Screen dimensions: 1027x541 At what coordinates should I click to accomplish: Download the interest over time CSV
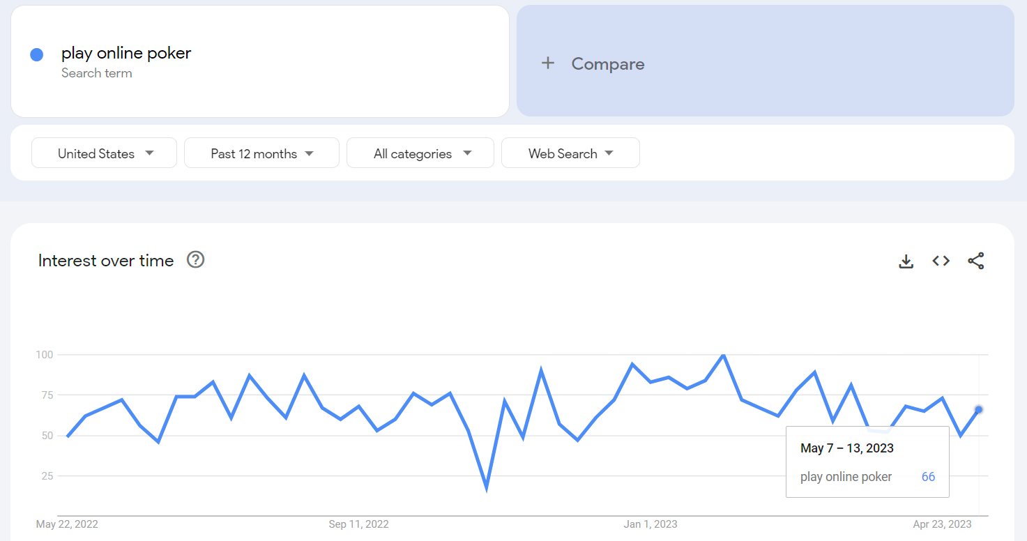906,261
